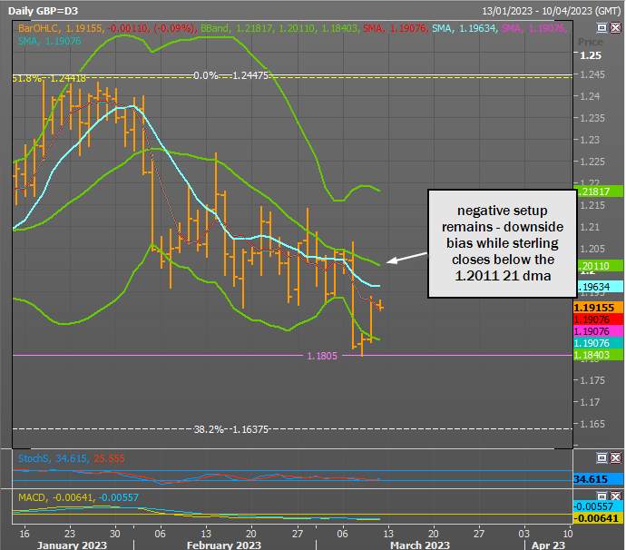This screenshot has width=626, height=550.
Task: Select the teal 1.19076 price tag
Action: (x=598, y=343)
